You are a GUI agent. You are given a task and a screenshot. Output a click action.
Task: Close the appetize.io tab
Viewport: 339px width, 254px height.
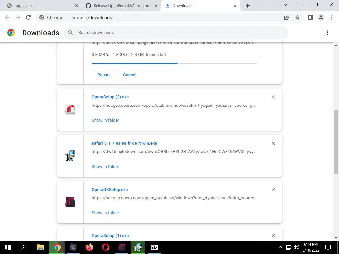tap(76, 6)
